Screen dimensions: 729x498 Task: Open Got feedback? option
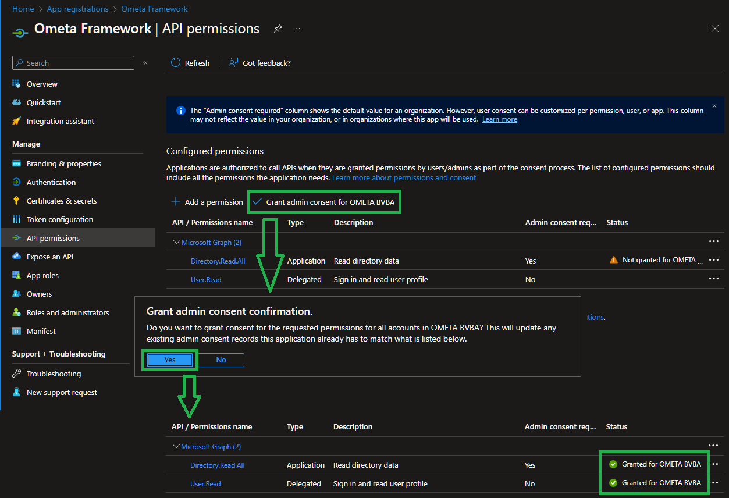click(259, 63)
